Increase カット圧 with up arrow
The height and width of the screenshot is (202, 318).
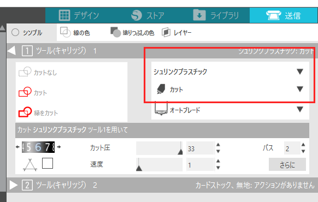tap(218, 145)
